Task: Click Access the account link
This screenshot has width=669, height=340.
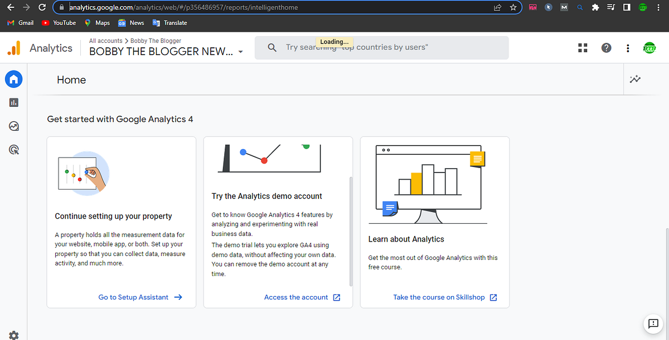Action: [297, 297]
